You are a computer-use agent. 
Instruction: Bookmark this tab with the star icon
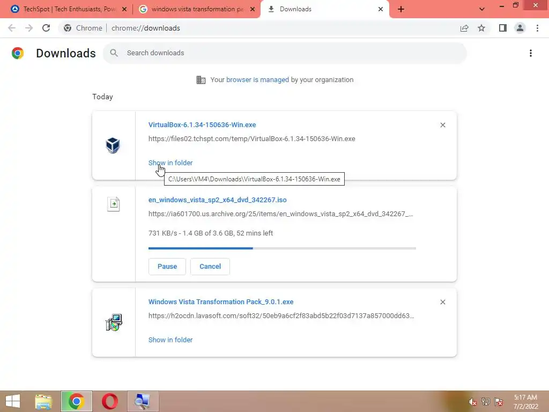click(x=481, y=28)
